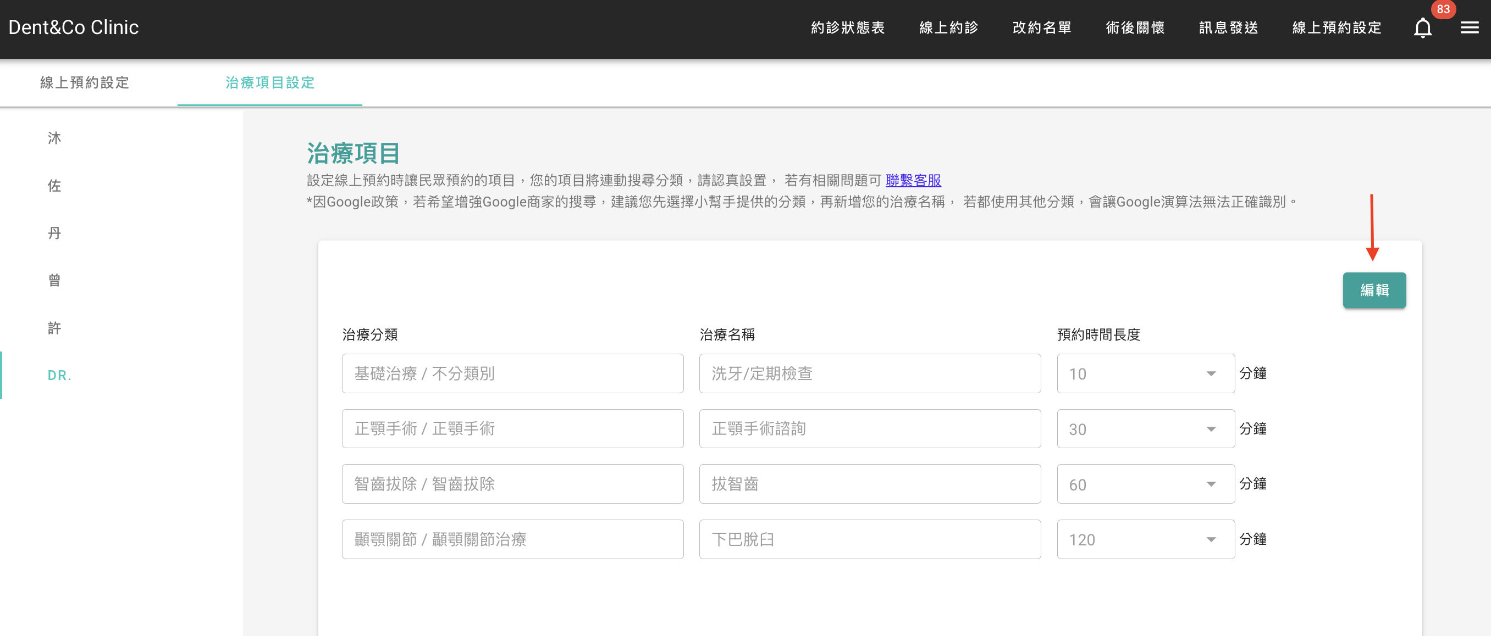Viewport: 1491px width, 636px height.
Task: Navigate to 訊息發送 in the top menu
Action: coord(1228,27)
